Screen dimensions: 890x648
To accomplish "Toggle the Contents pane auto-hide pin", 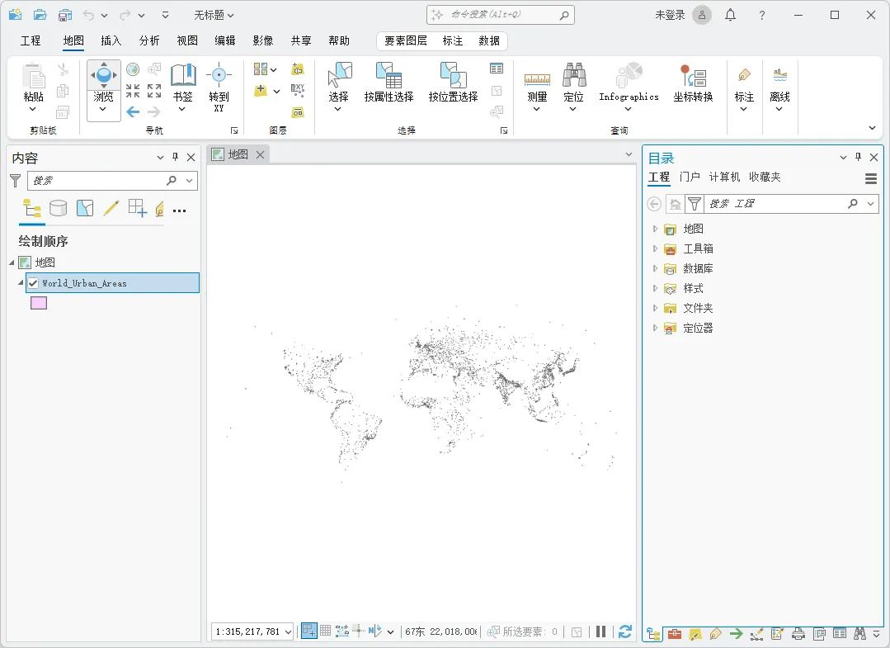I will coord(176,158).
